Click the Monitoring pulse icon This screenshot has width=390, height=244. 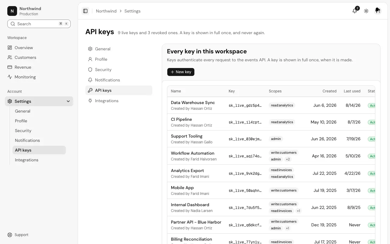tap(10, 77)
